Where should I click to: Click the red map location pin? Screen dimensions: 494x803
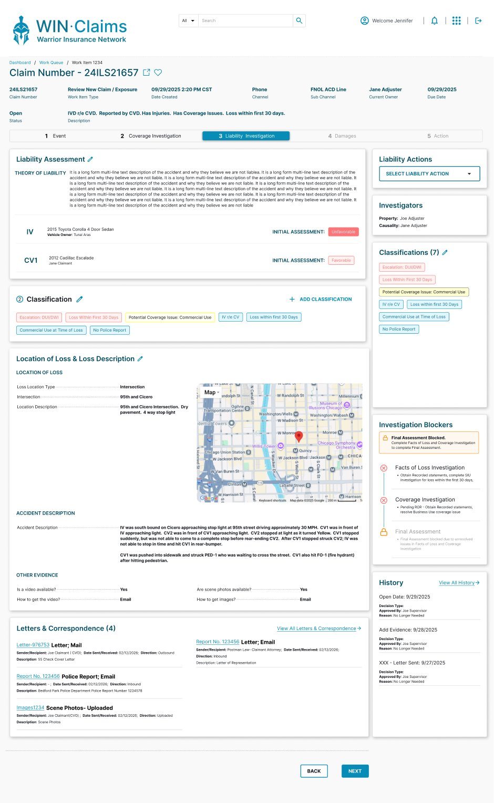click(299, 437)
